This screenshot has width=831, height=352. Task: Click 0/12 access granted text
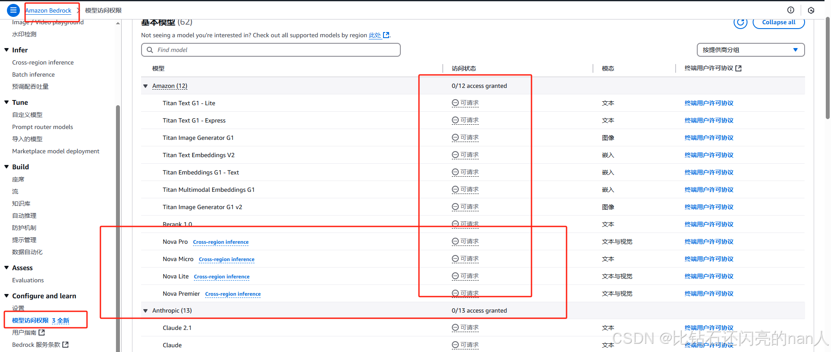point(479,86)
